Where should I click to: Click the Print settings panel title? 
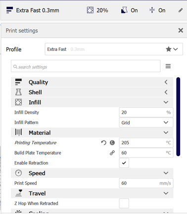22,31
